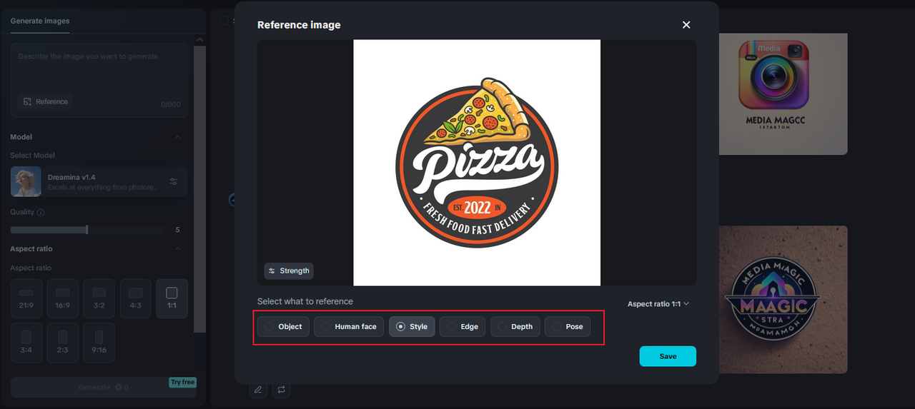Close the Reference image dialog
The image size is (915, 409).
(x=686, y=25)
